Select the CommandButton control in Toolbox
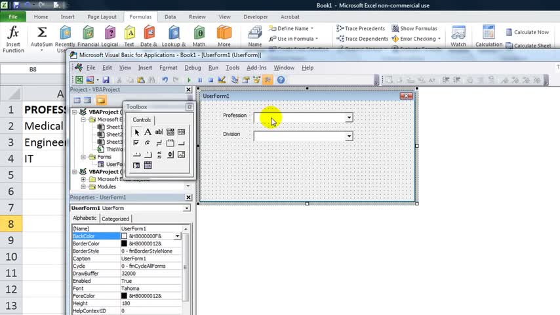The image size is (560, 315). [182, 143]
